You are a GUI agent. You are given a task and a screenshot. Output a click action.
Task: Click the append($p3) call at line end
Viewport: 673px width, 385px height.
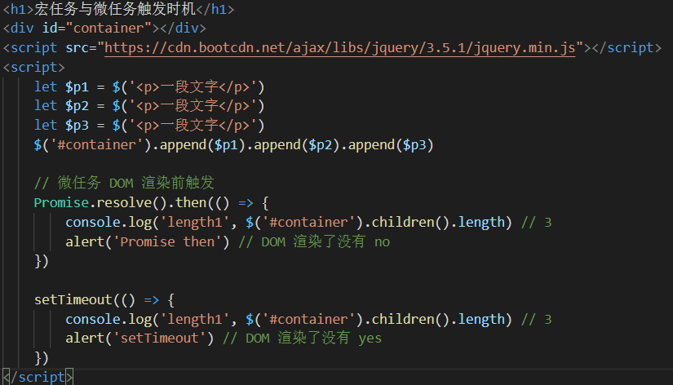click(391, 145)
